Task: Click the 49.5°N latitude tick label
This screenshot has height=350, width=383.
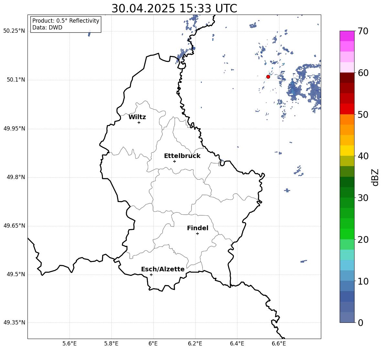Action: (16, 274)
